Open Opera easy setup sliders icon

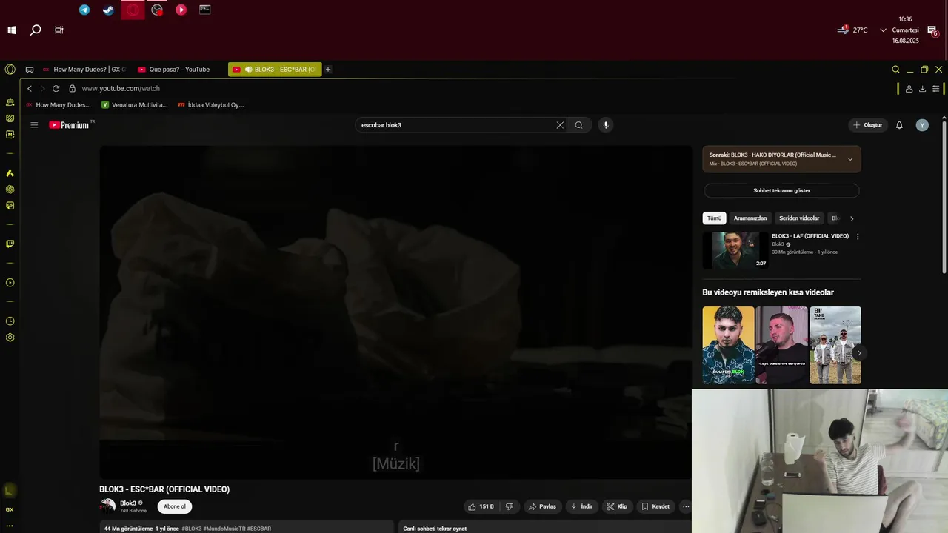[x=936, y=89]
